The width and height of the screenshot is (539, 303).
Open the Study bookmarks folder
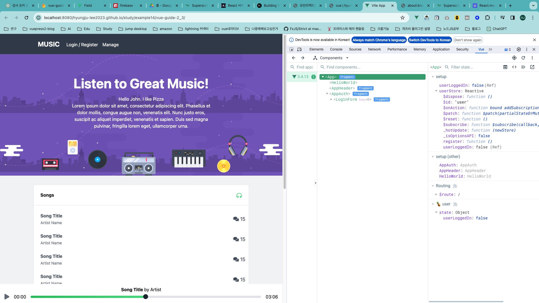click(104, 29)
